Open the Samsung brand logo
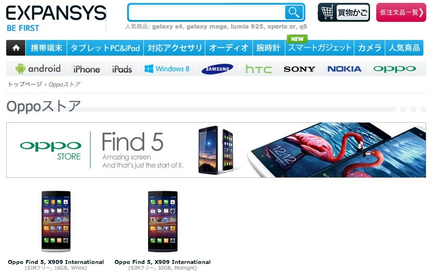The width and height of the screenshot is (431, 272). 217,69
